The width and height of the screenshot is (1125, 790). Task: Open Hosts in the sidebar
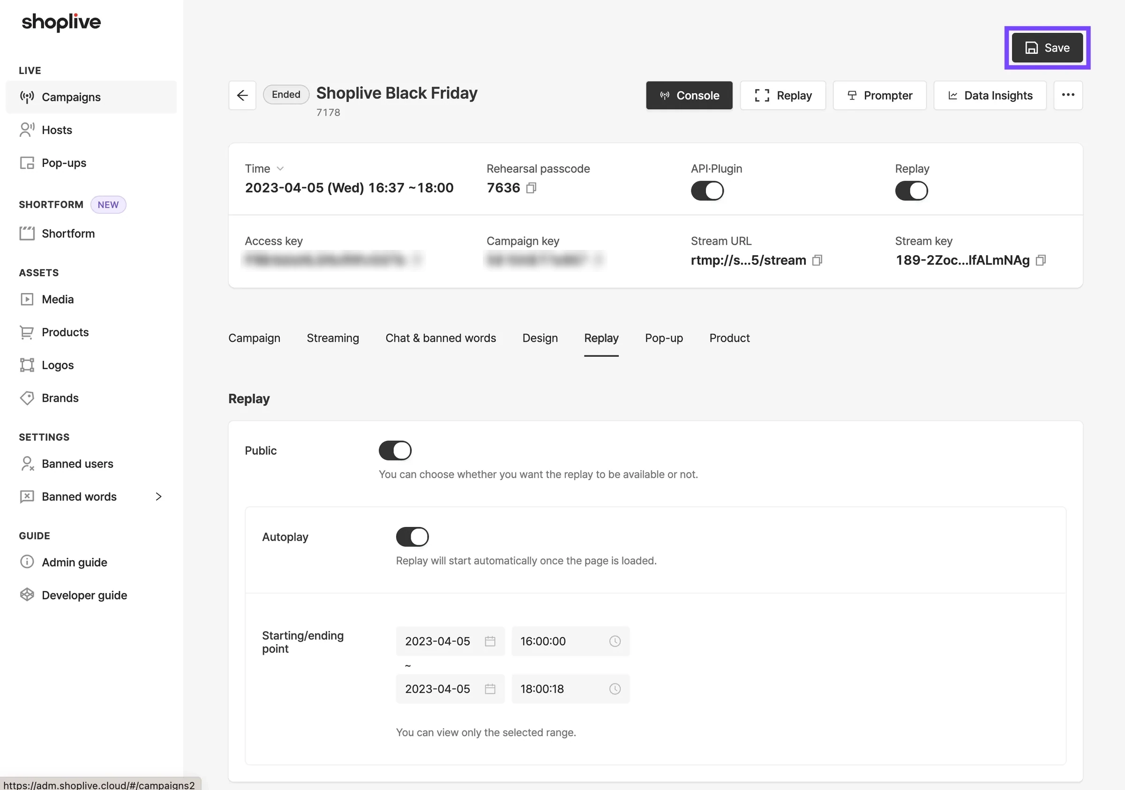[91, 130]
